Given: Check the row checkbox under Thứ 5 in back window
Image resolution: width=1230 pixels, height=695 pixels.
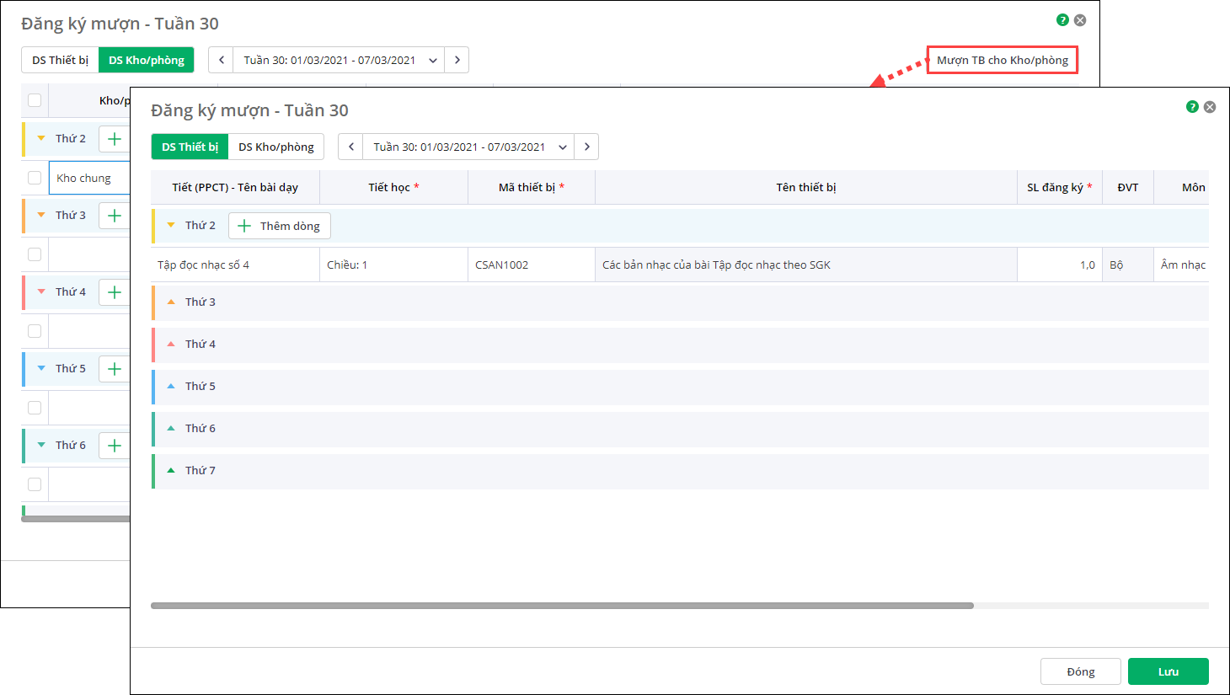Looking at the screenshot, I should coord(35,408).
